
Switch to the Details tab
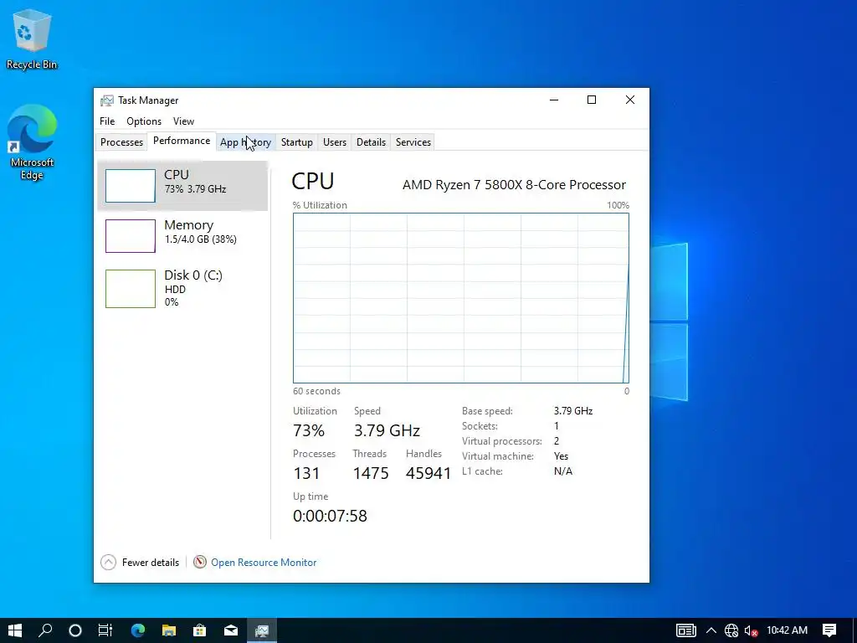click(x=371, y=142)
